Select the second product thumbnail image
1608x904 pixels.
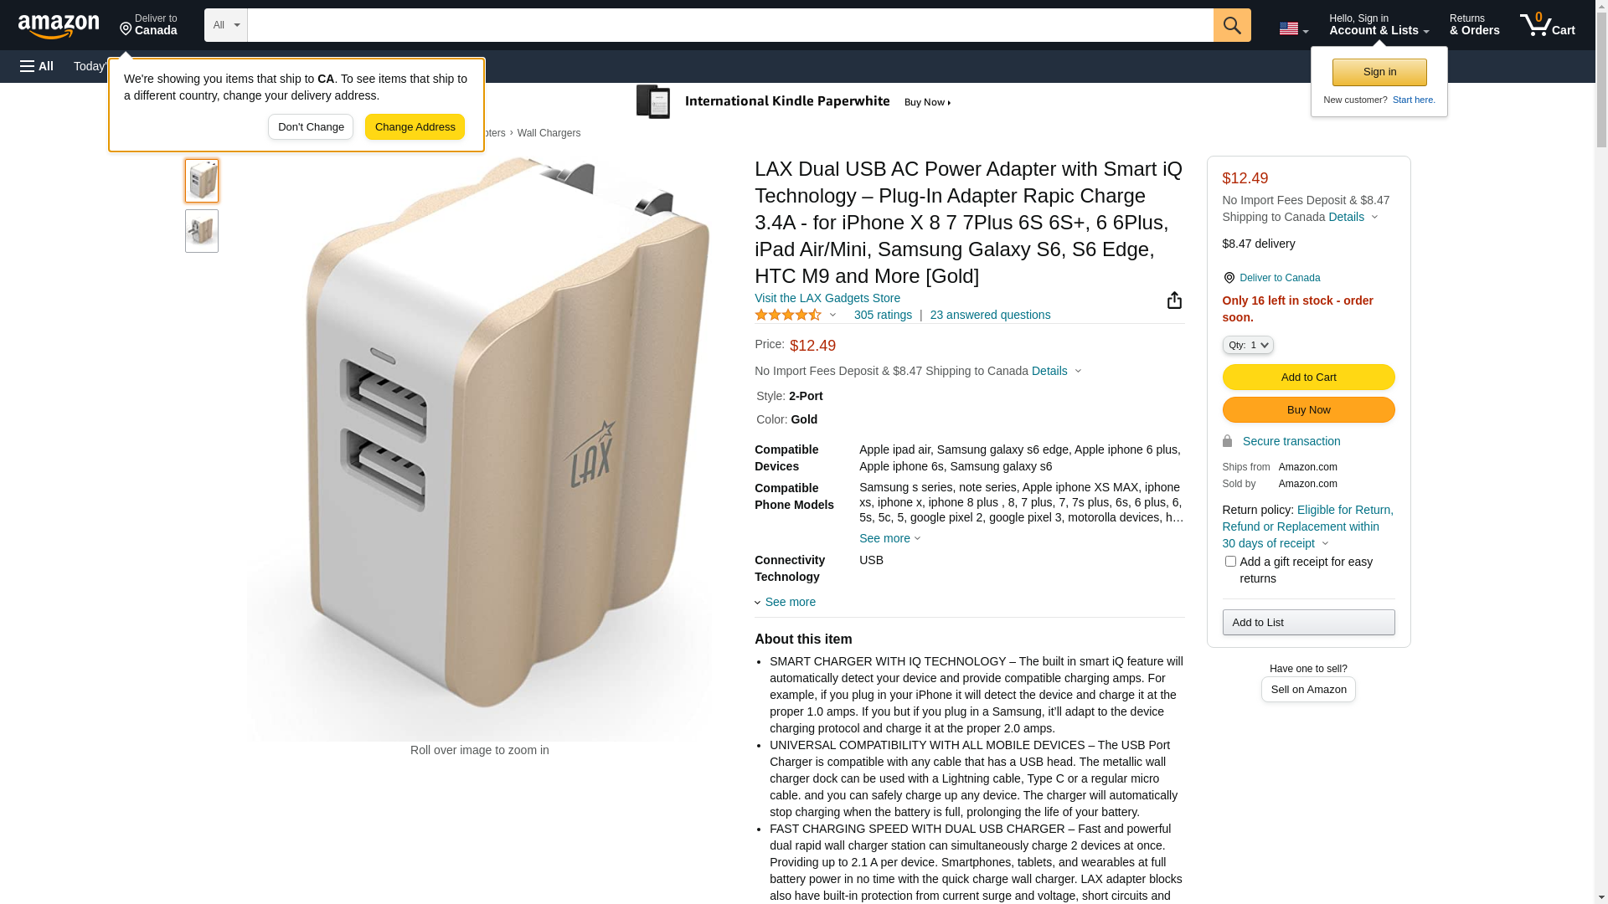click(x=202, y=231)
